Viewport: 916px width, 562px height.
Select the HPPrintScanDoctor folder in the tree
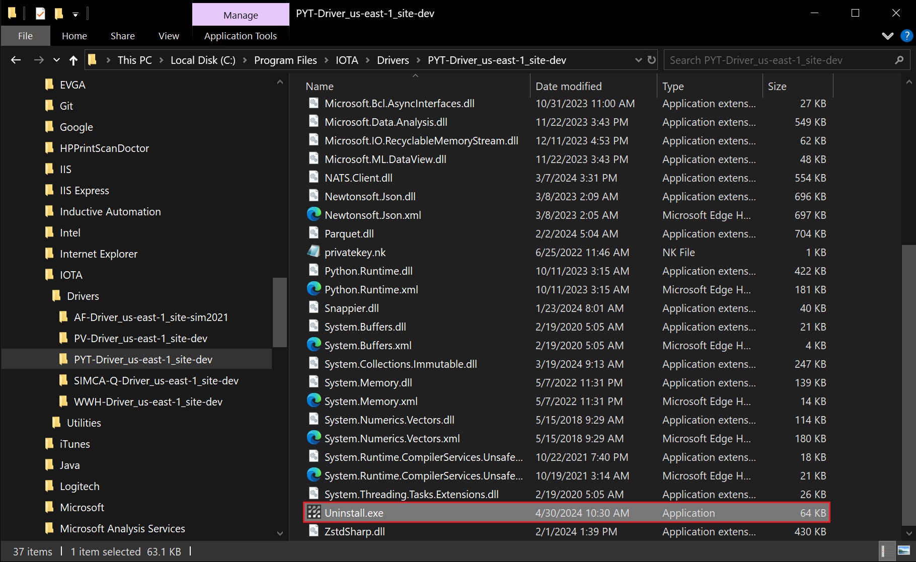click(x=104, y=148)
